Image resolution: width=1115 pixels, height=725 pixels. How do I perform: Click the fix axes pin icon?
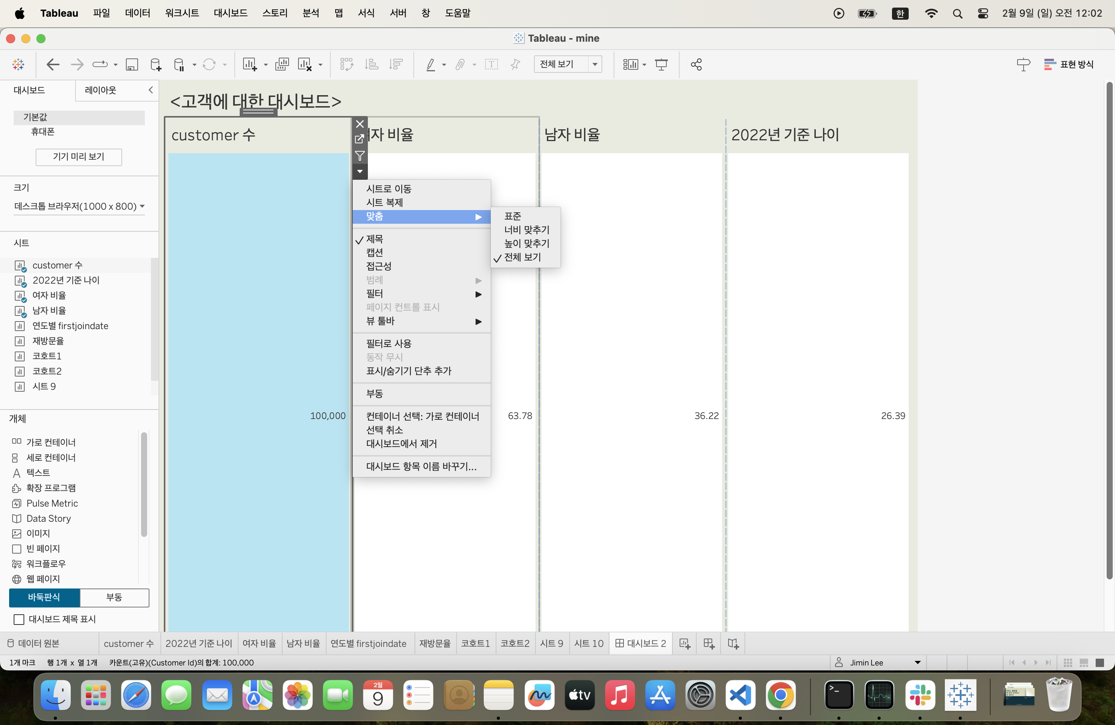click(515, 64)
